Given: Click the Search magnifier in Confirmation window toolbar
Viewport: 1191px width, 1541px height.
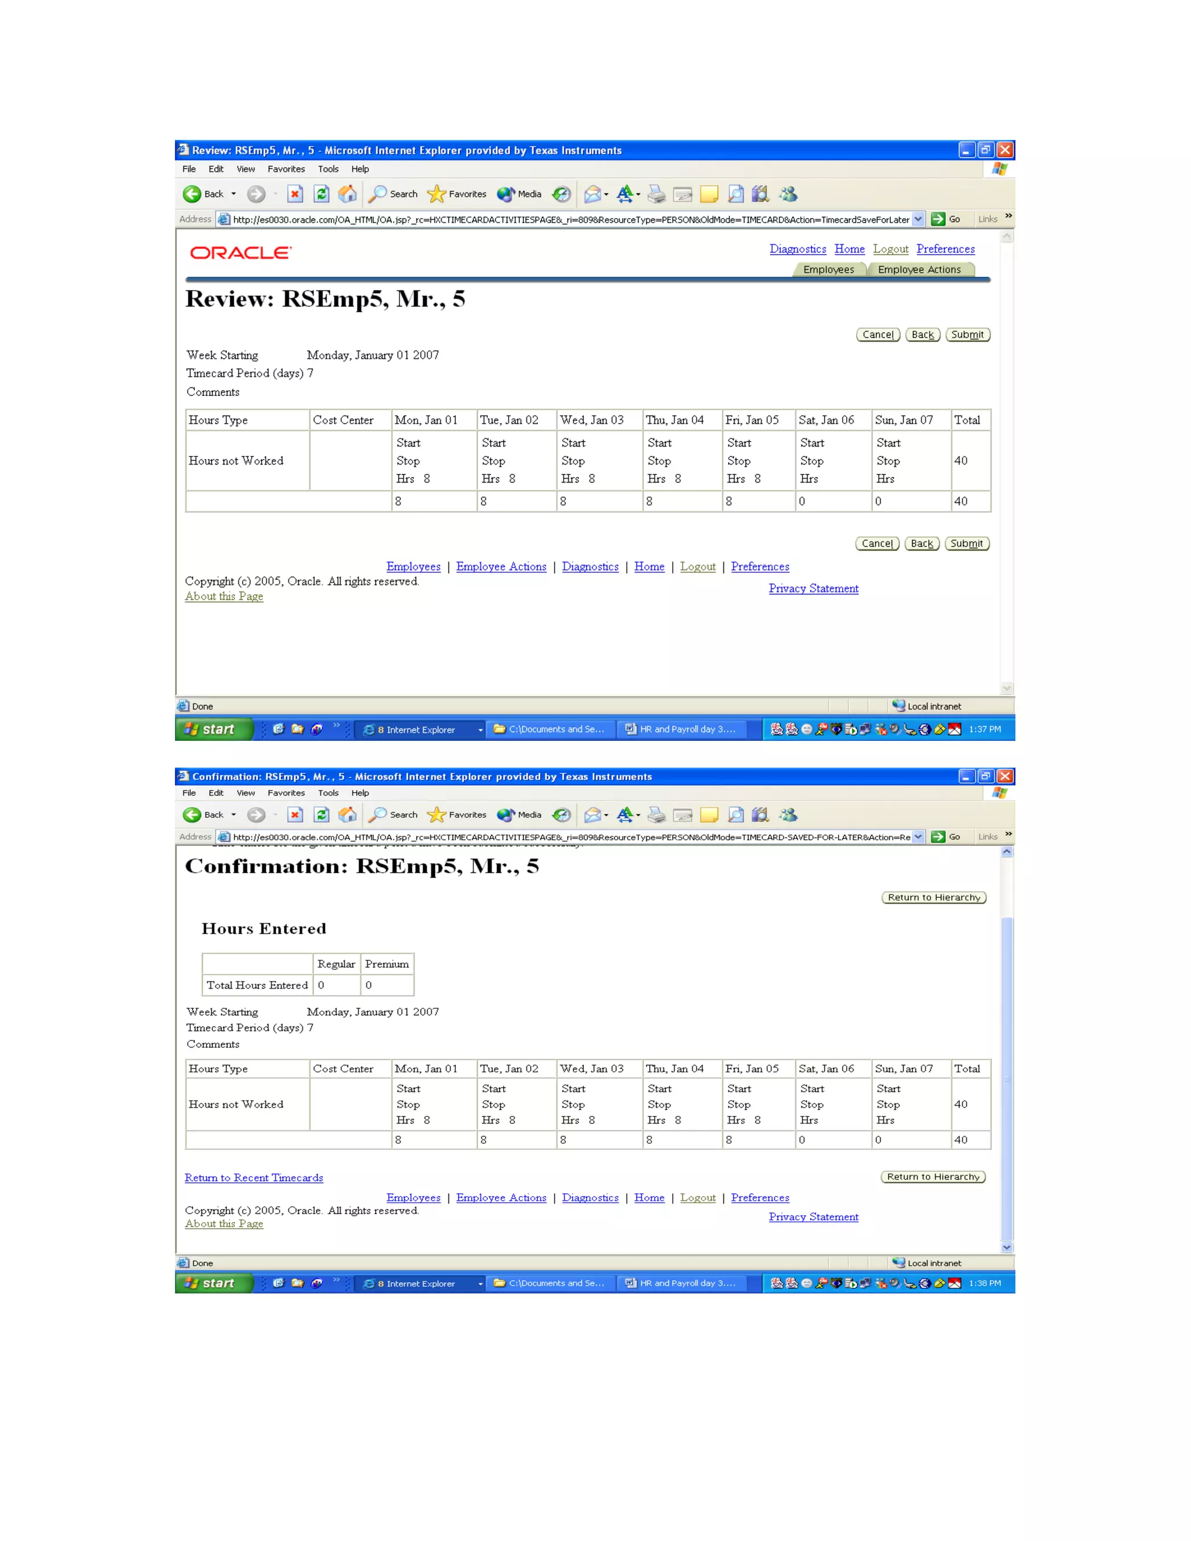Looking at the screenshot, I should coord(378,815).
